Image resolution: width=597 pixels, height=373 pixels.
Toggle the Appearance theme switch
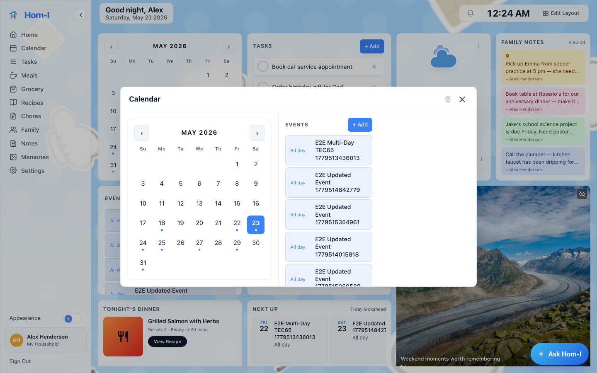pyautogui.click(x=73, y=318)
